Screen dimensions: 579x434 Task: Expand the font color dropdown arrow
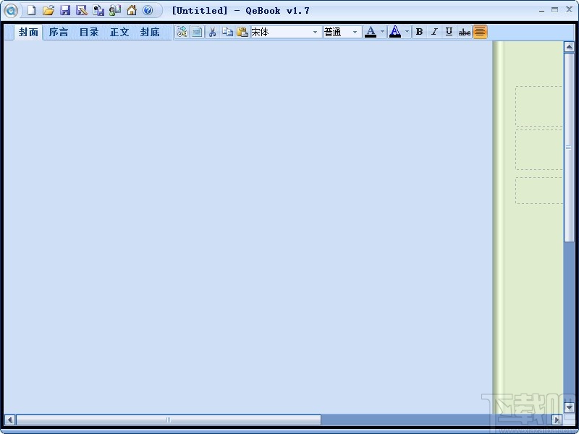click(x=381, y=31)
